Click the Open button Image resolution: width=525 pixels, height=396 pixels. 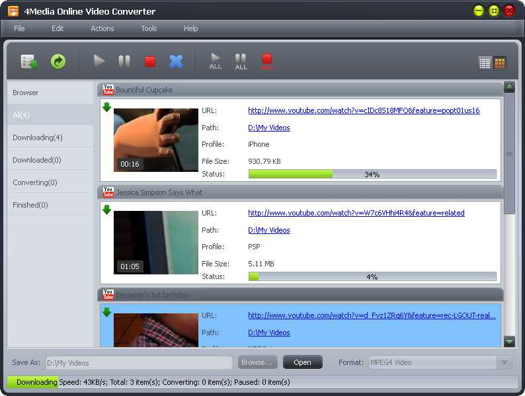[x=302, y=362]
